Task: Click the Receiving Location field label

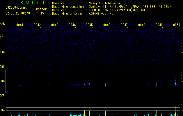Action: pyautogui.click(x=68, y=7)
